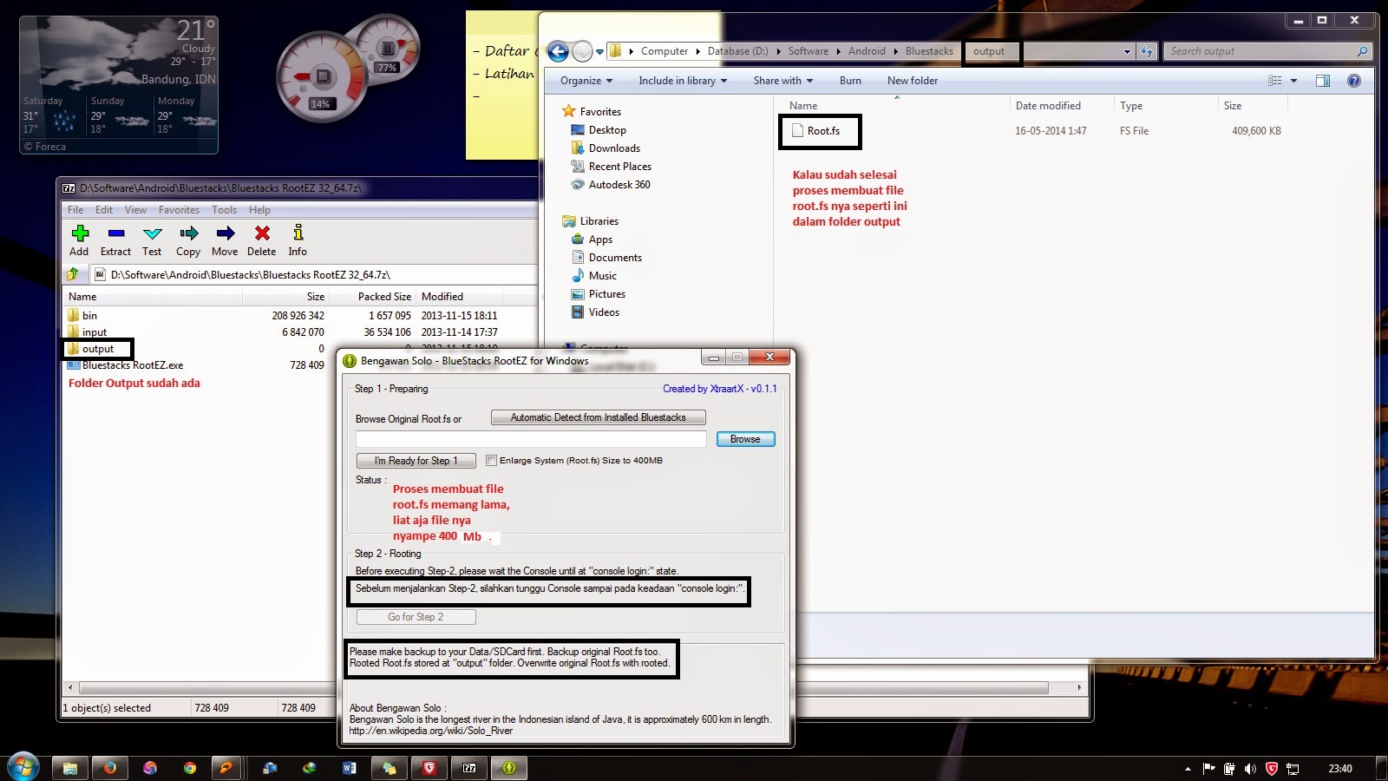
Task: Click the Copy icon in 7-Zip
Action: coord(188,233)
